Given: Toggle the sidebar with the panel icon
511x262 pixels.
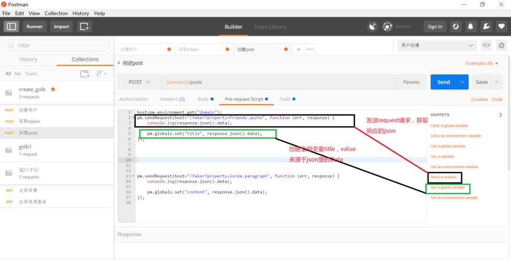Looking at the screenshot, I should coord(12,27).
